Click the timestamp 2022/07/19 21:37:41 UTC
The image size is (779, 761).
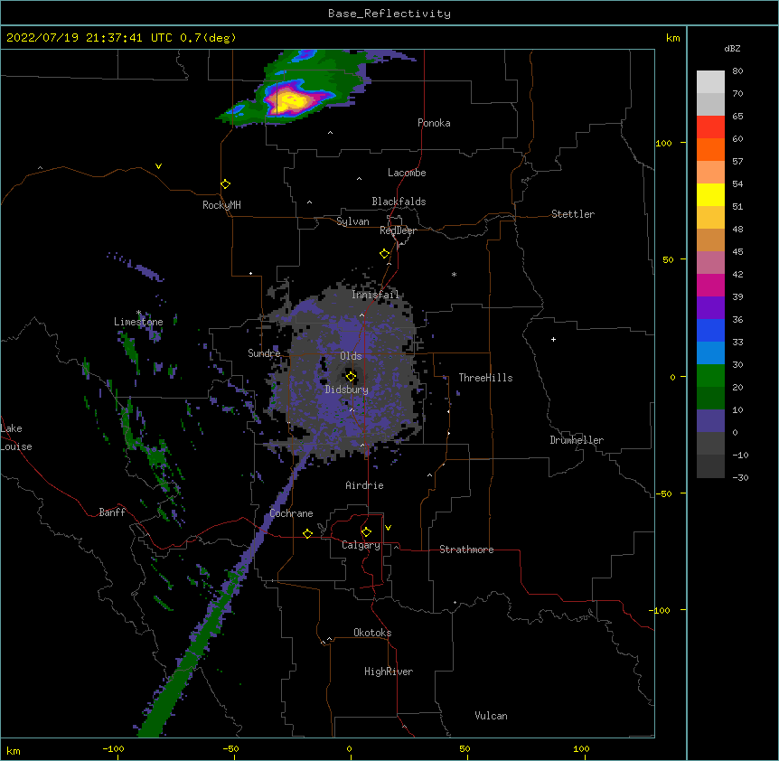click(x=89, y=38)
